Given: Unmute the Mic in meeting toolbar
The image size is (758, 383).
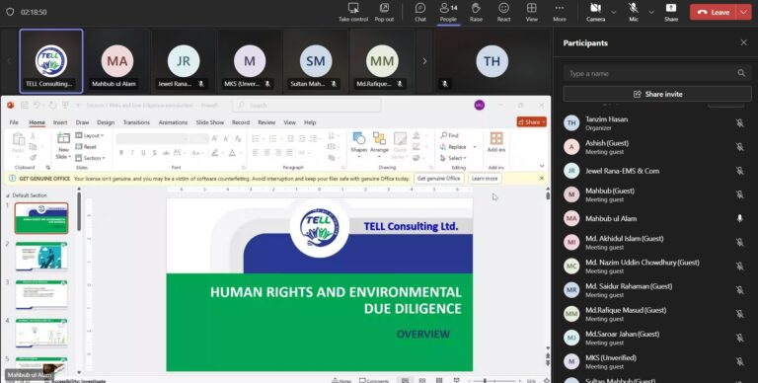Looking at the screenshot, I should tap(634, 8).
